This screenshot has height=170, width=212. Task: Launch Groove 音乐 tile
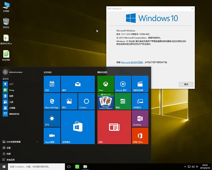[123, 84]
